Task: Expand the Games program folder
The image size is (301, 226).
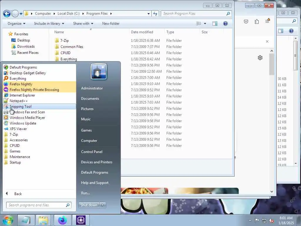Action: coord(39,151)
